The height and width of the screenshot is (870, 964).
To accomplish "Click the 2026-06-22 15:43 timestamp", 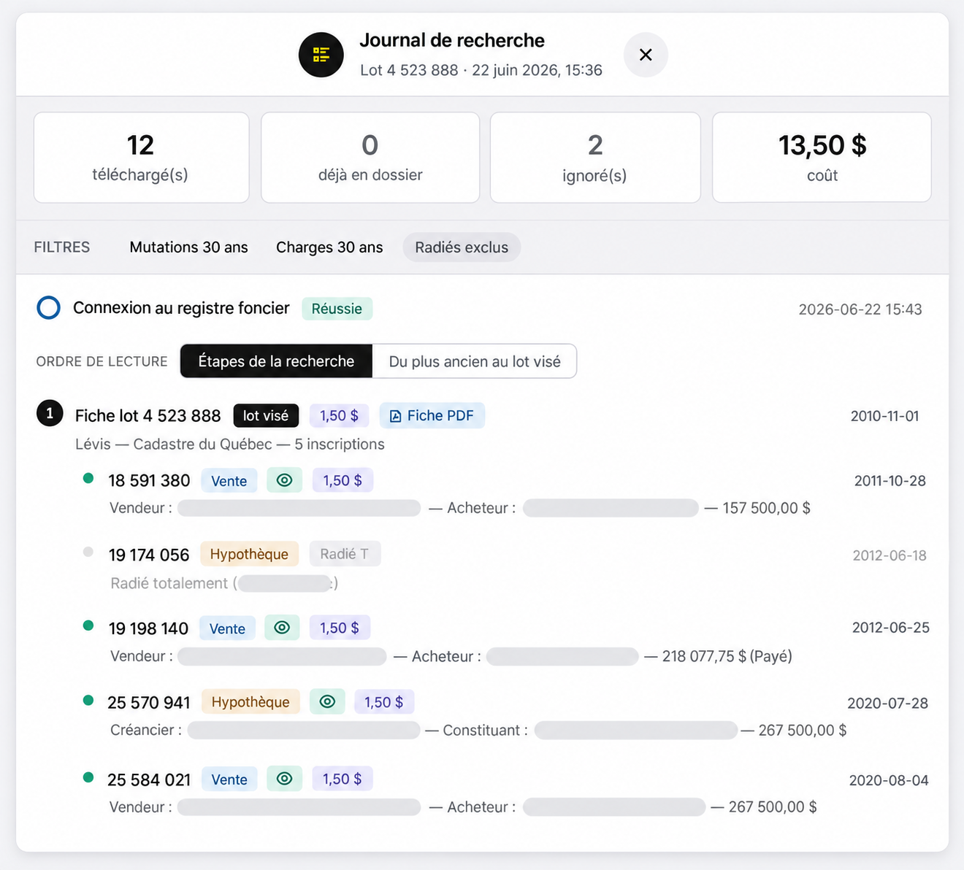I will pyautogui.click(x=860, y=309).
